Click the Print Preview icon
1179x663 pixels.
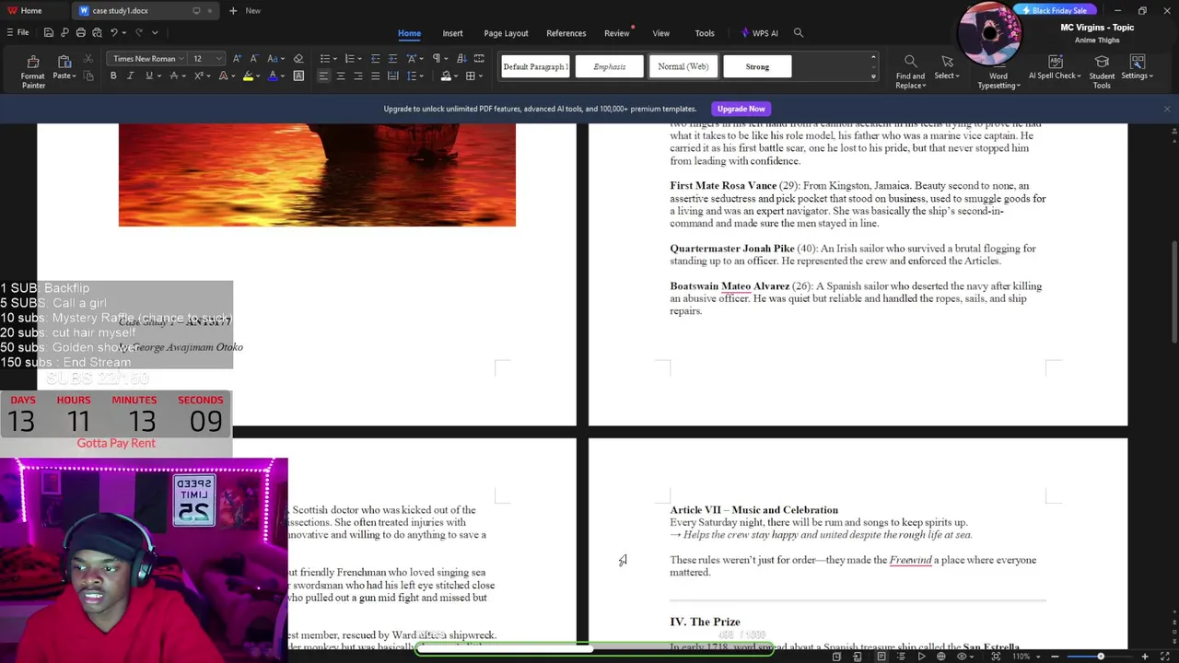[x=97, y=32]
